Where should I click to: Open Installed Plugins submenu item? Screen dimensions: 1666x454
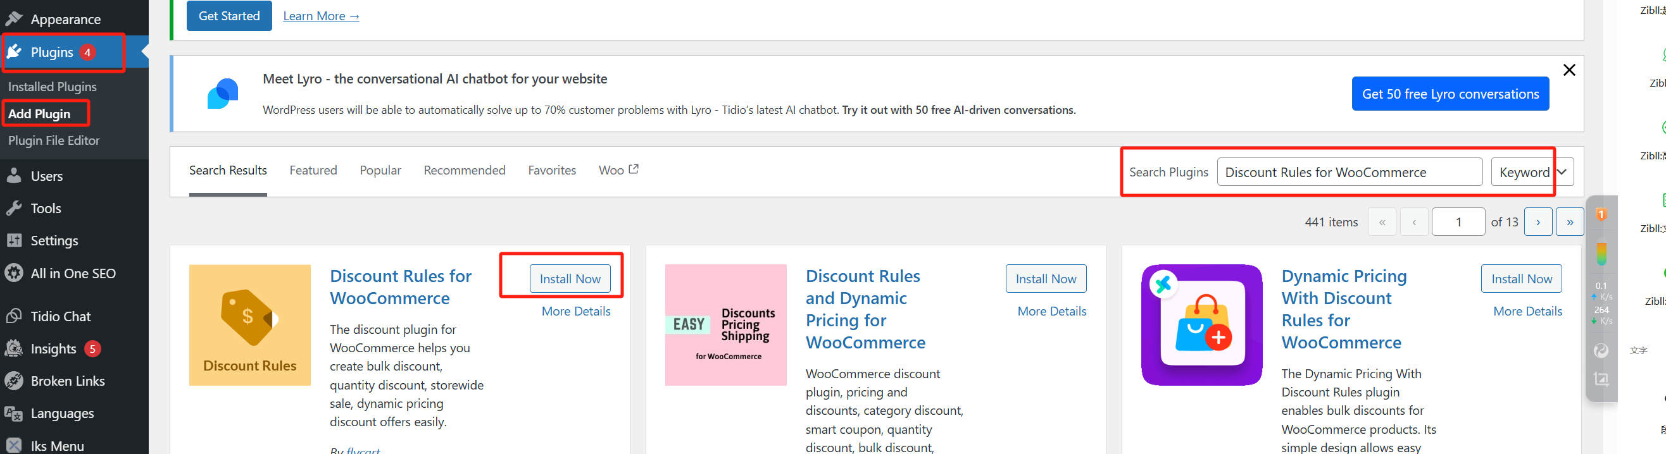point(53,87)
